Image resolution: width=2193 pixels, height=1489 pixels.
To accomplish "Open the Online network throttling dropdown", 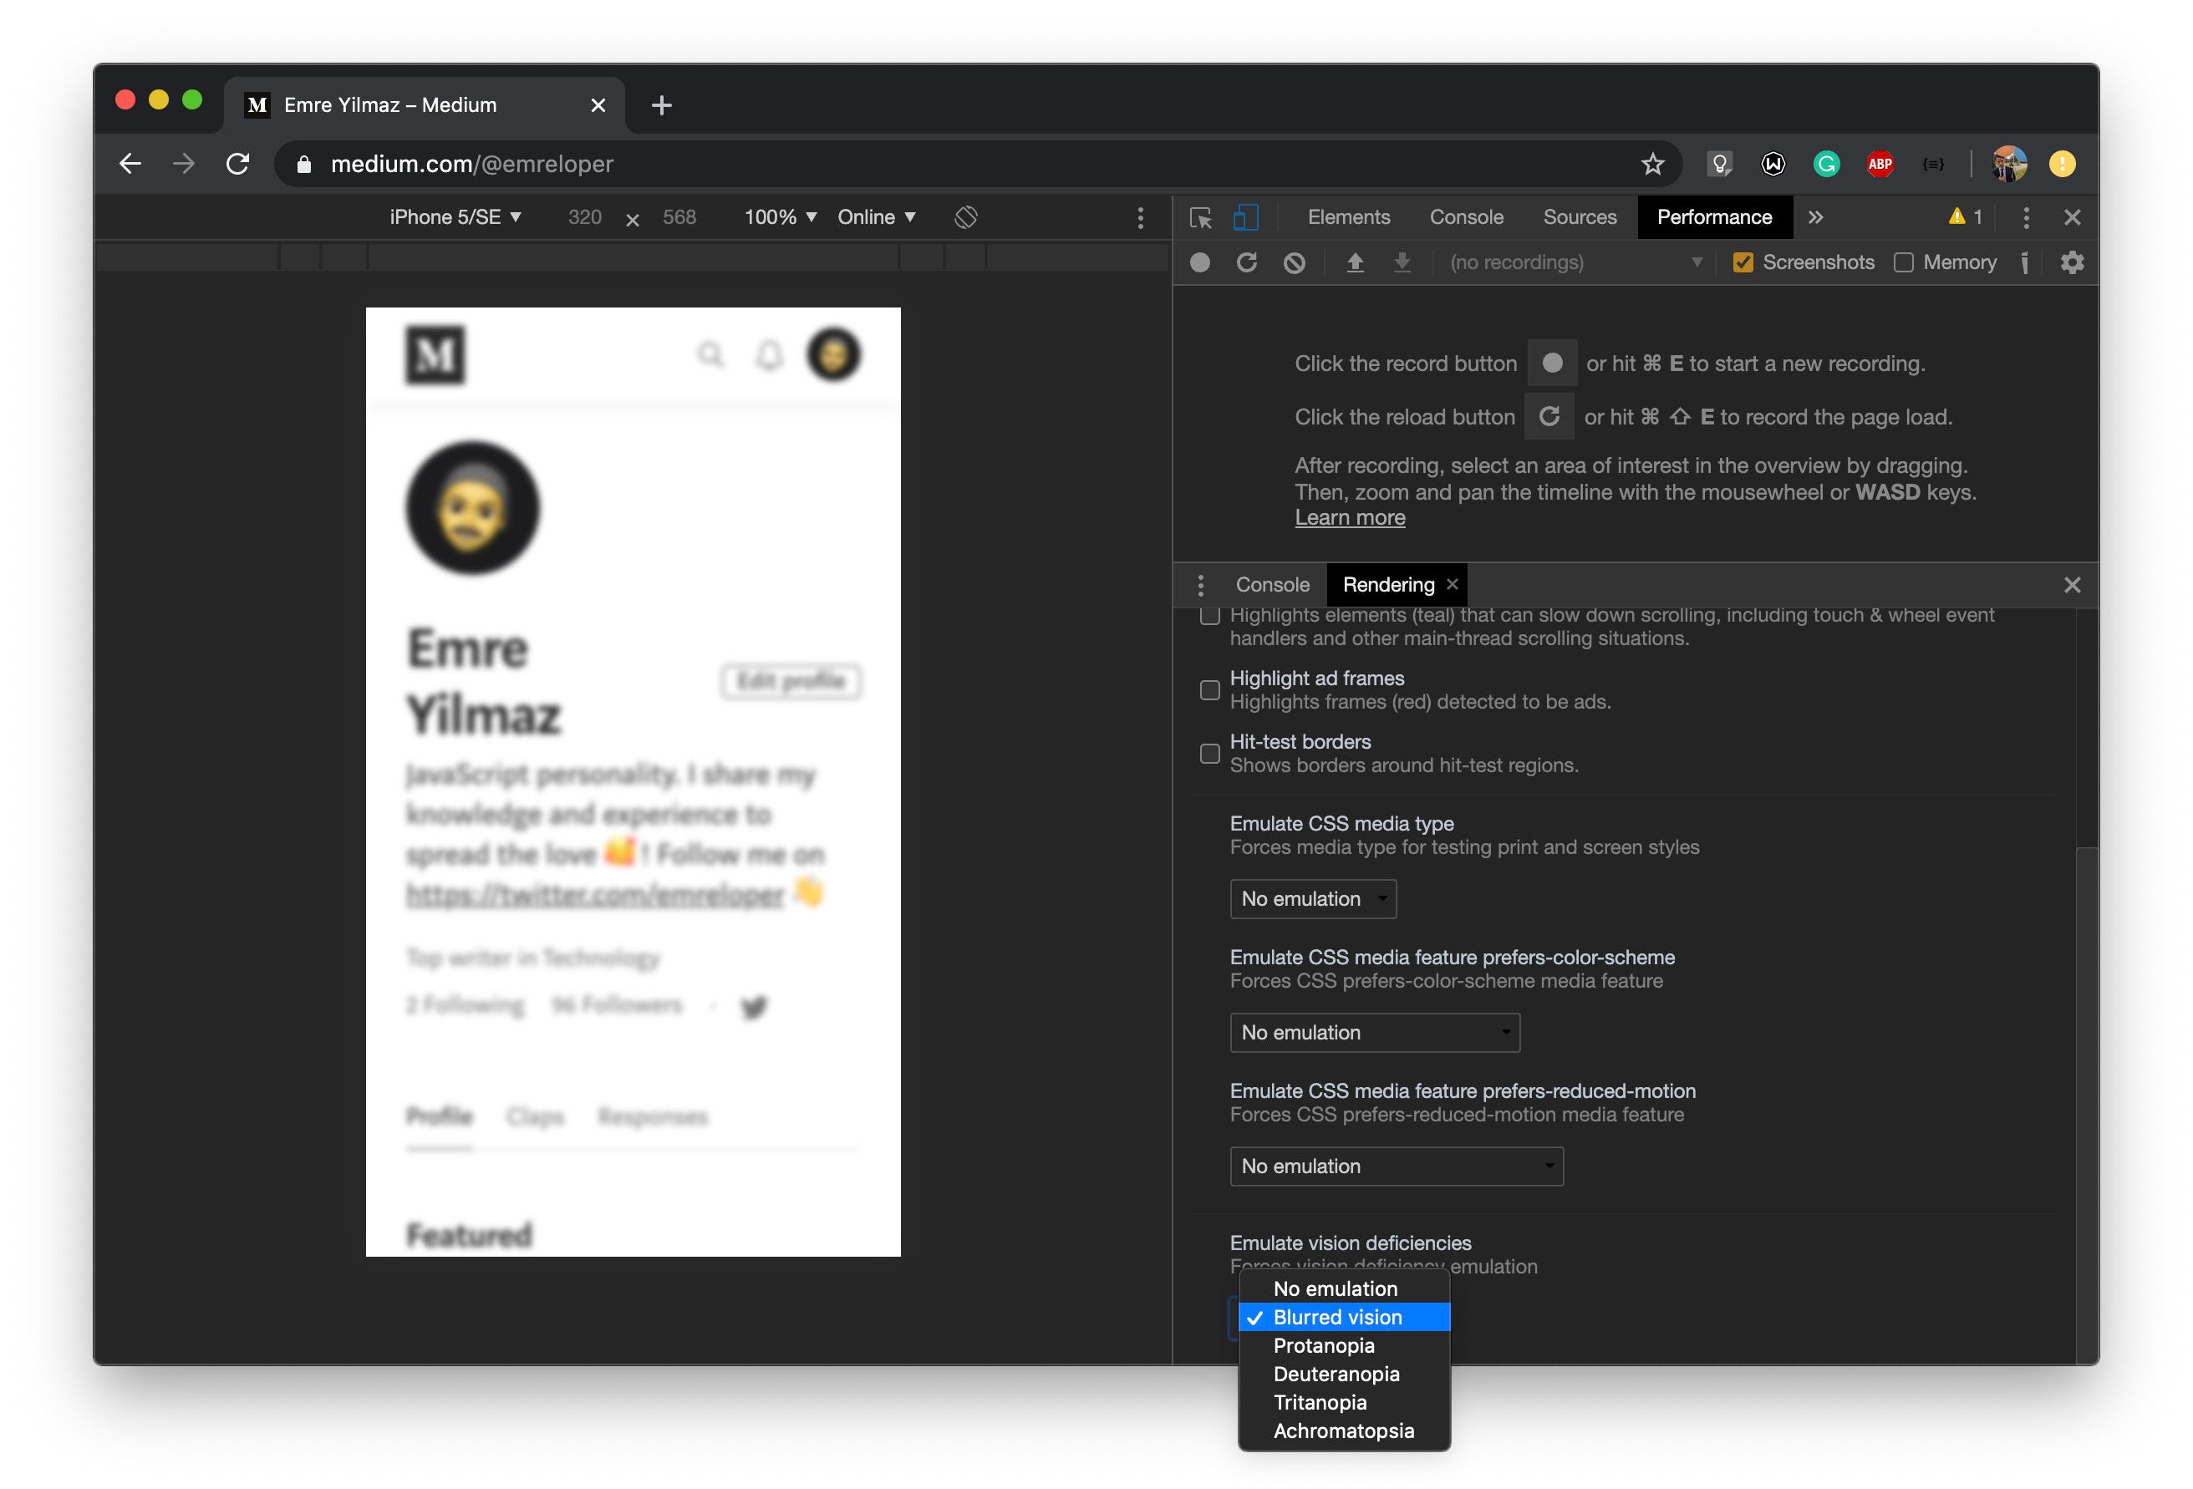I will pyautogui.click(x=876, y=217).
